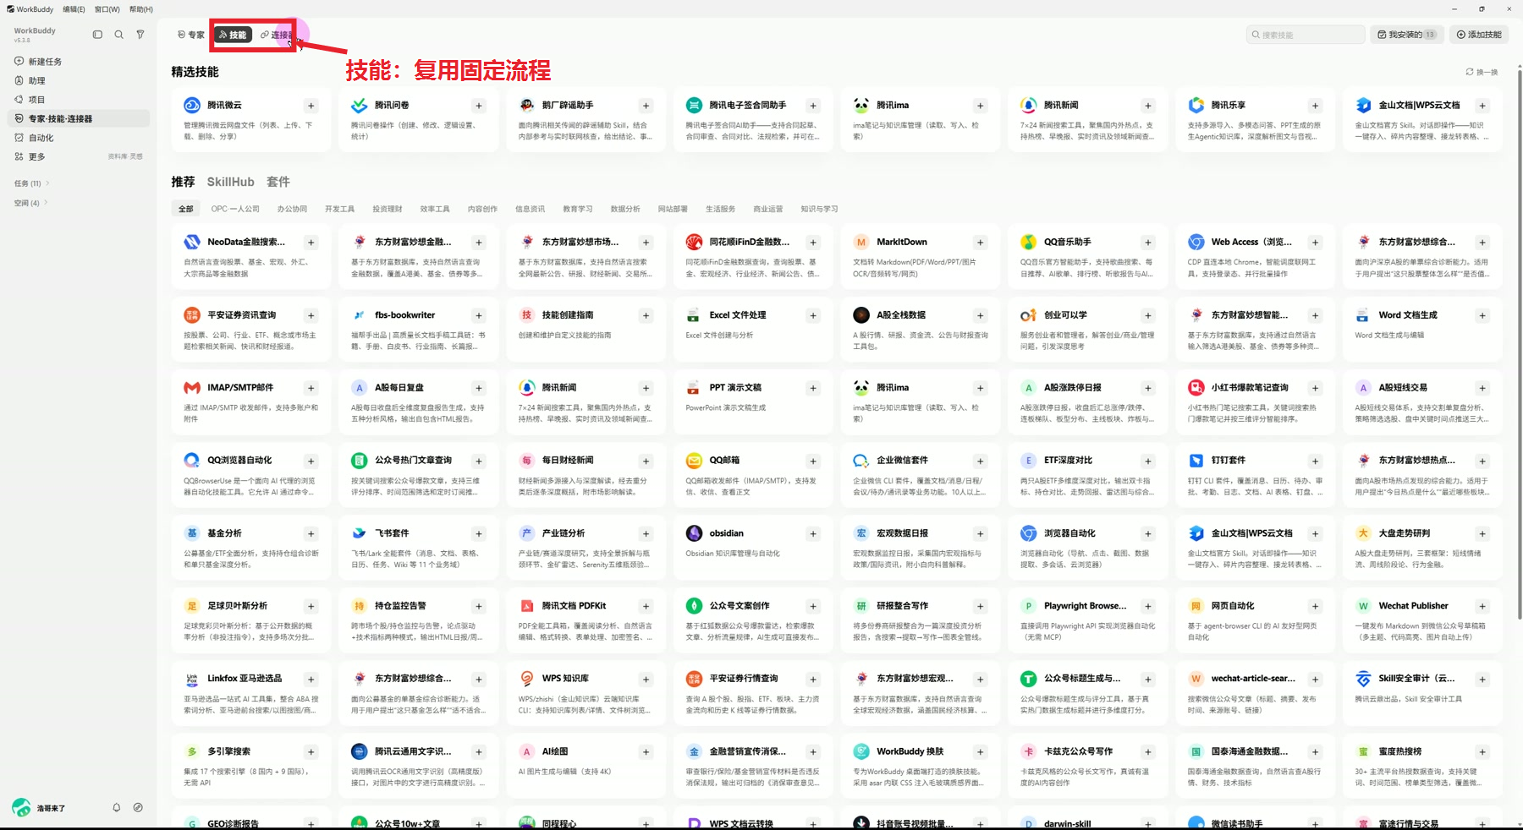Viewport: 1523px width, 830px height.
Task: Add the MarkItDown skill with plus
Action: pos(981,243)
